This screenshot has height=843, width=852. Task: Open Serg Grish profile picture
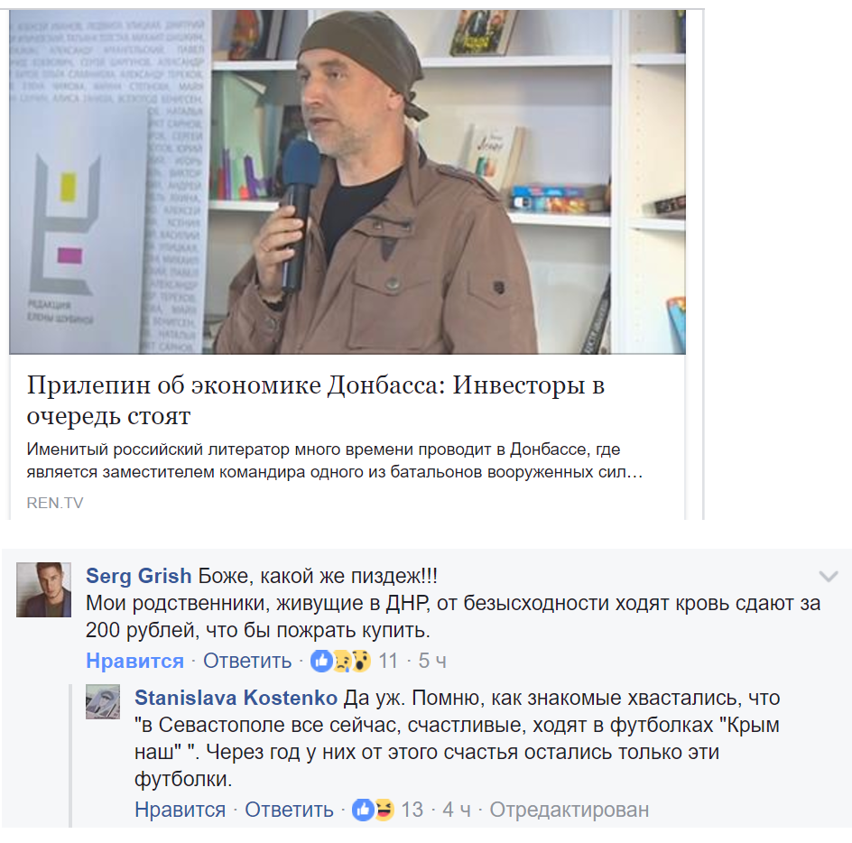pos(43,589)
